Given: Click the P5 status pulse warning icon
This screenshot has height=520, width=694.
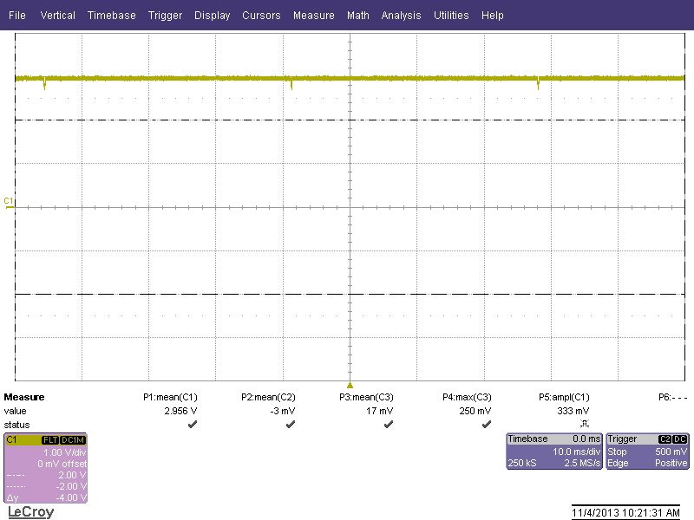Looking at the screenshot, I should [584, 424].
